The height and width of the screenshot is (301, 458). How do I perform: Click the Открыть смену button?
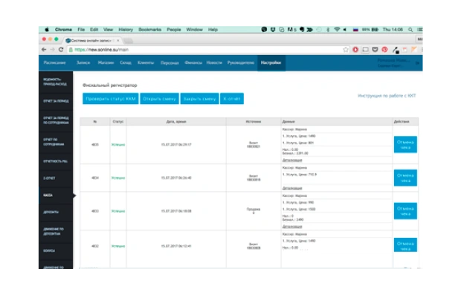pyautogui.click(x=158, y=98)
